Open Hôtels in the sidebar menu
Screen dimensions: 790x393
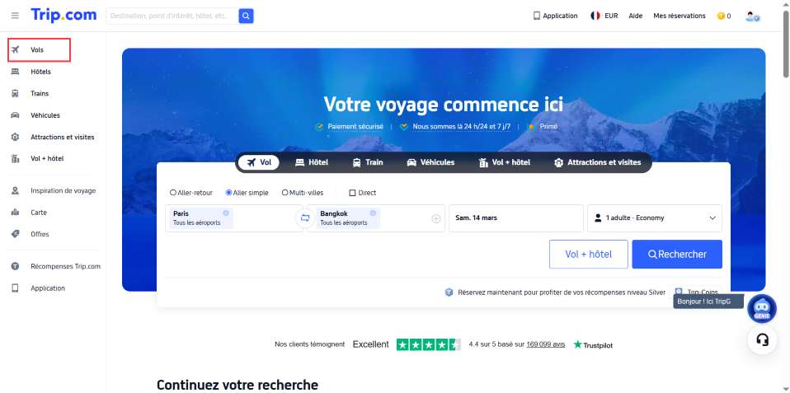[40, 72]
